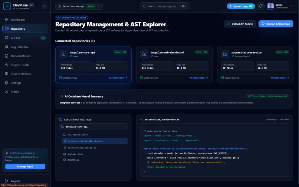Go to Profile page
299x187 pixels.
[25, 92]
